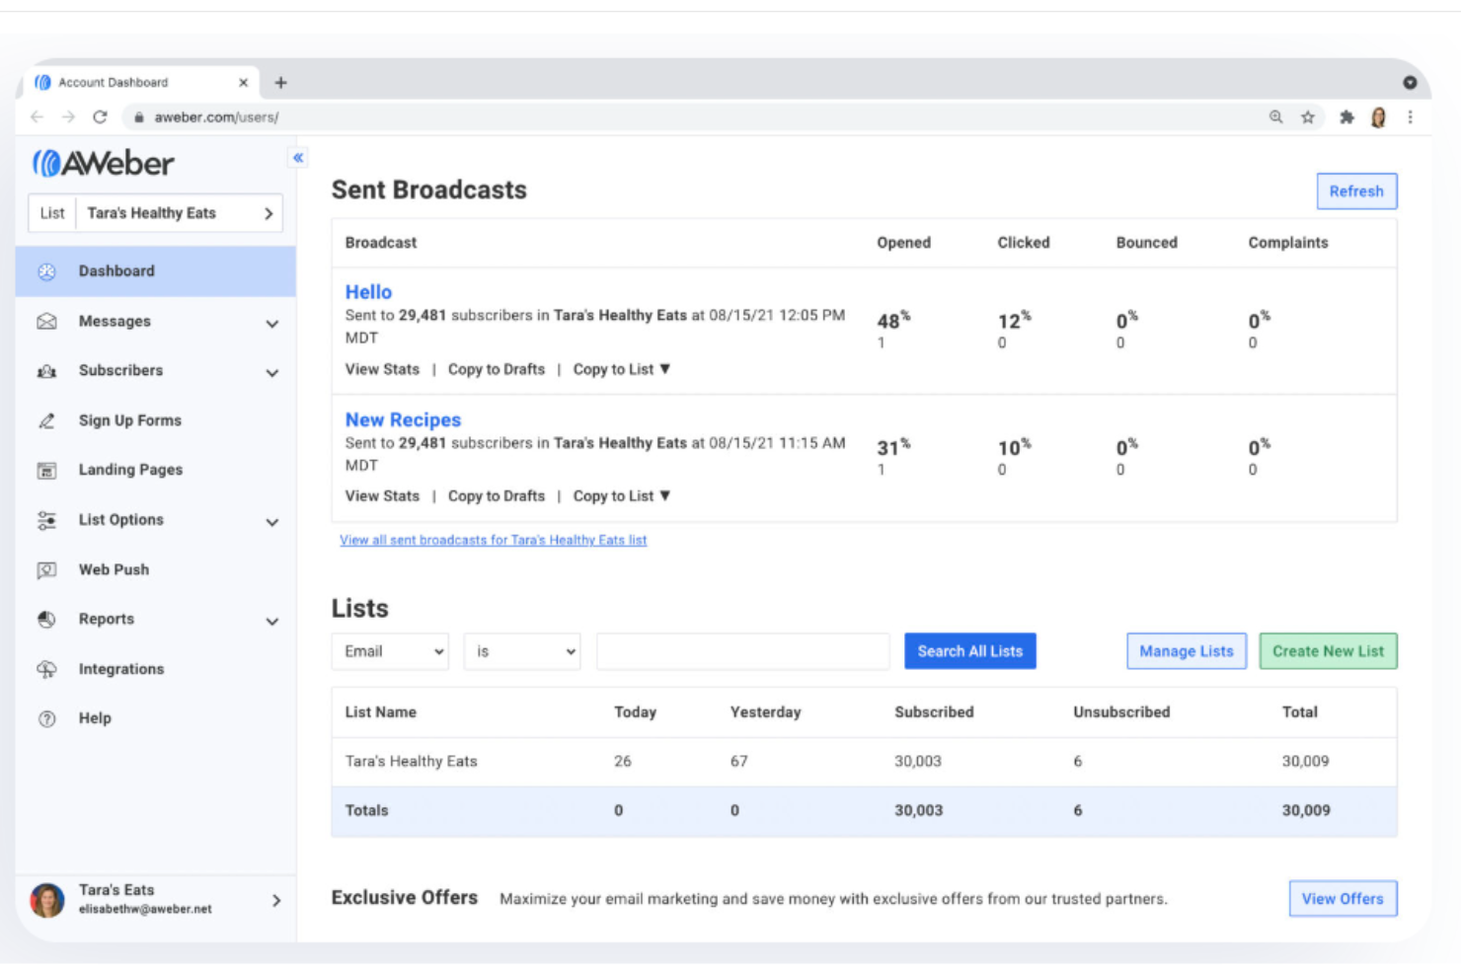Expand the Messages menu chevron
Screen dimensions: 1461x974
point(272,323)
